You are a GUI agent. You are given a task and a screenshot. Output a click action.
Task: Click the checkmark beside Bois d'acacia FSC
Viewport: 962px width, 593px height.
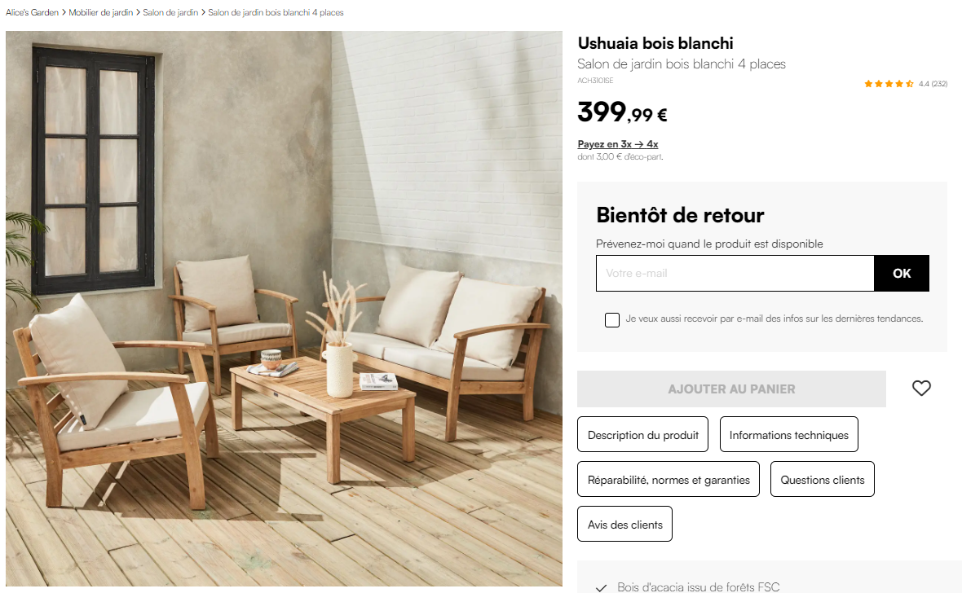coord(602,587)
